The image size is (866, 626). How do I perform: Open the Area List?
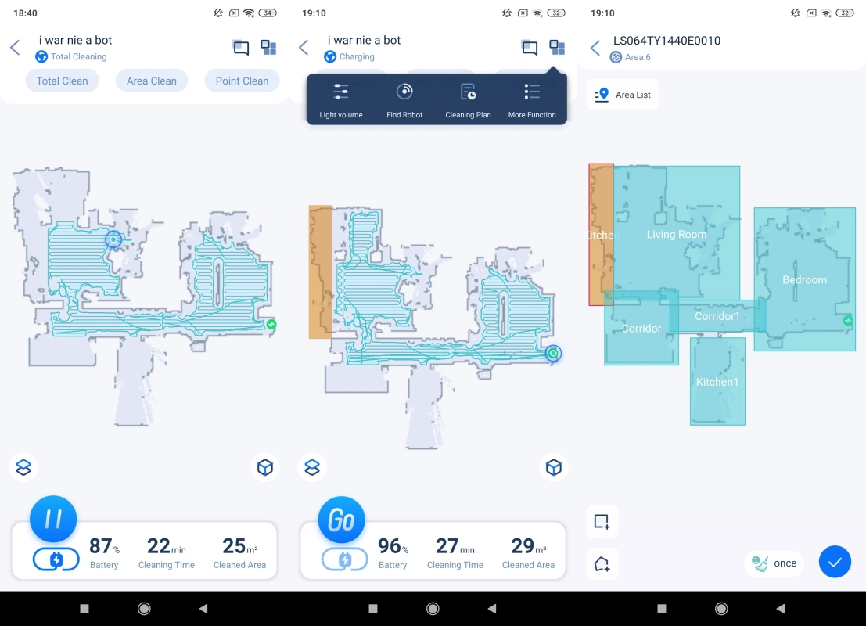[x=623, y=95]
